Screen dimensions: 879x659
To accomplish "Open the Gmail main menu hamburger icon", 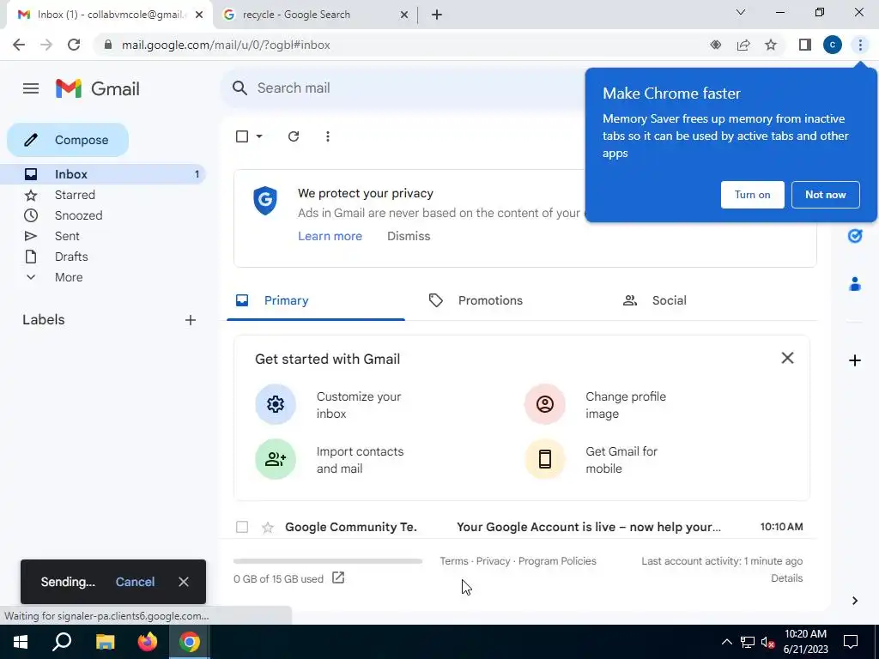I will [x=31, y=88].
